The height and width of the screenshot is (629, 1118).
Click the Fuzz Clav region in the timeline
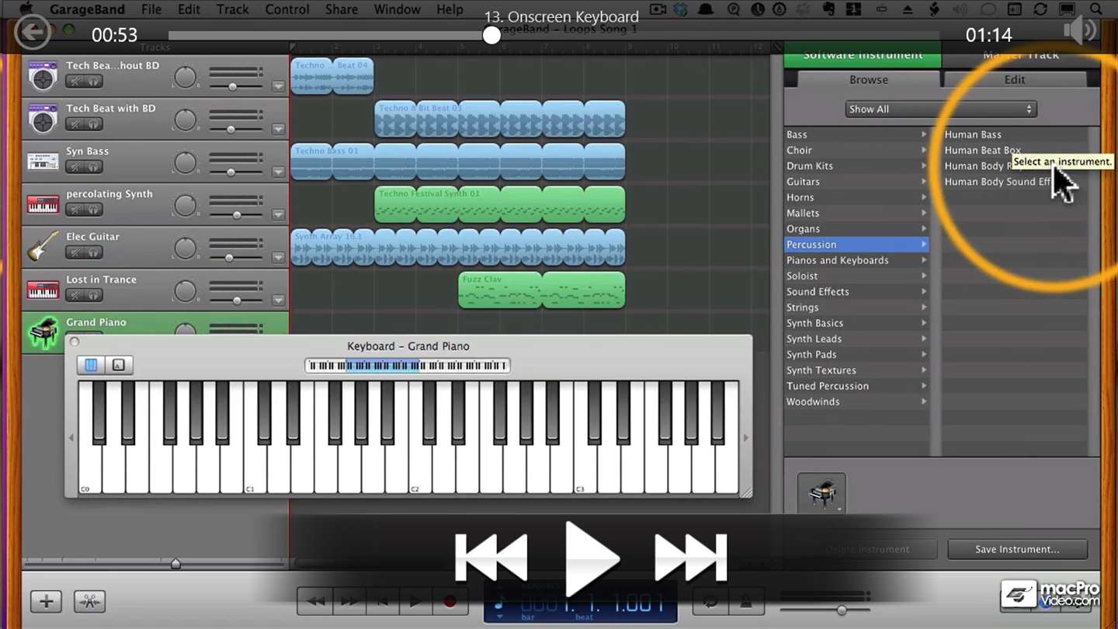(541, 290)
